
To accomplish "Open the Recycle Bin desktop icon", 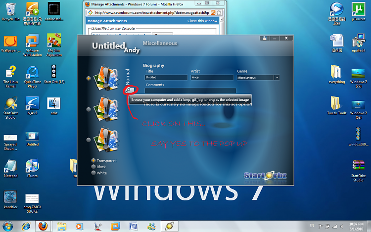I will tap(11, 12).
